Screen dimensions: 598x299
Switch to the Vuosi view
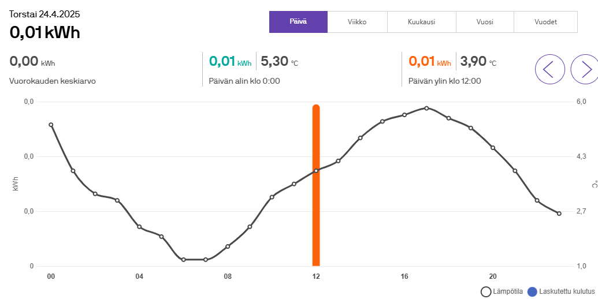(485, 22)
